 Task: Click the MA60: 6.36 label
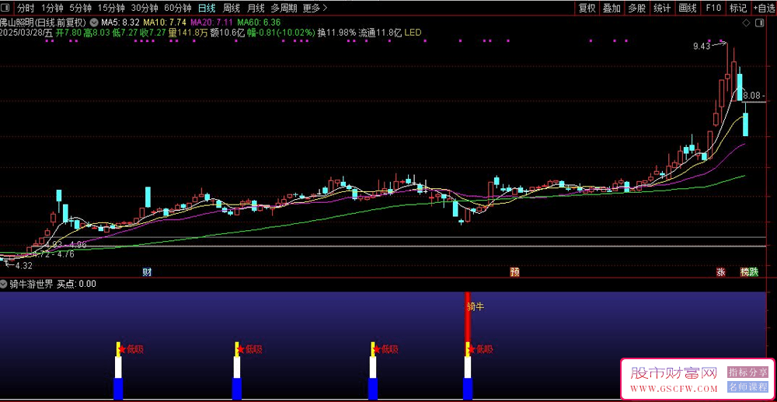(x=259, y=23)
